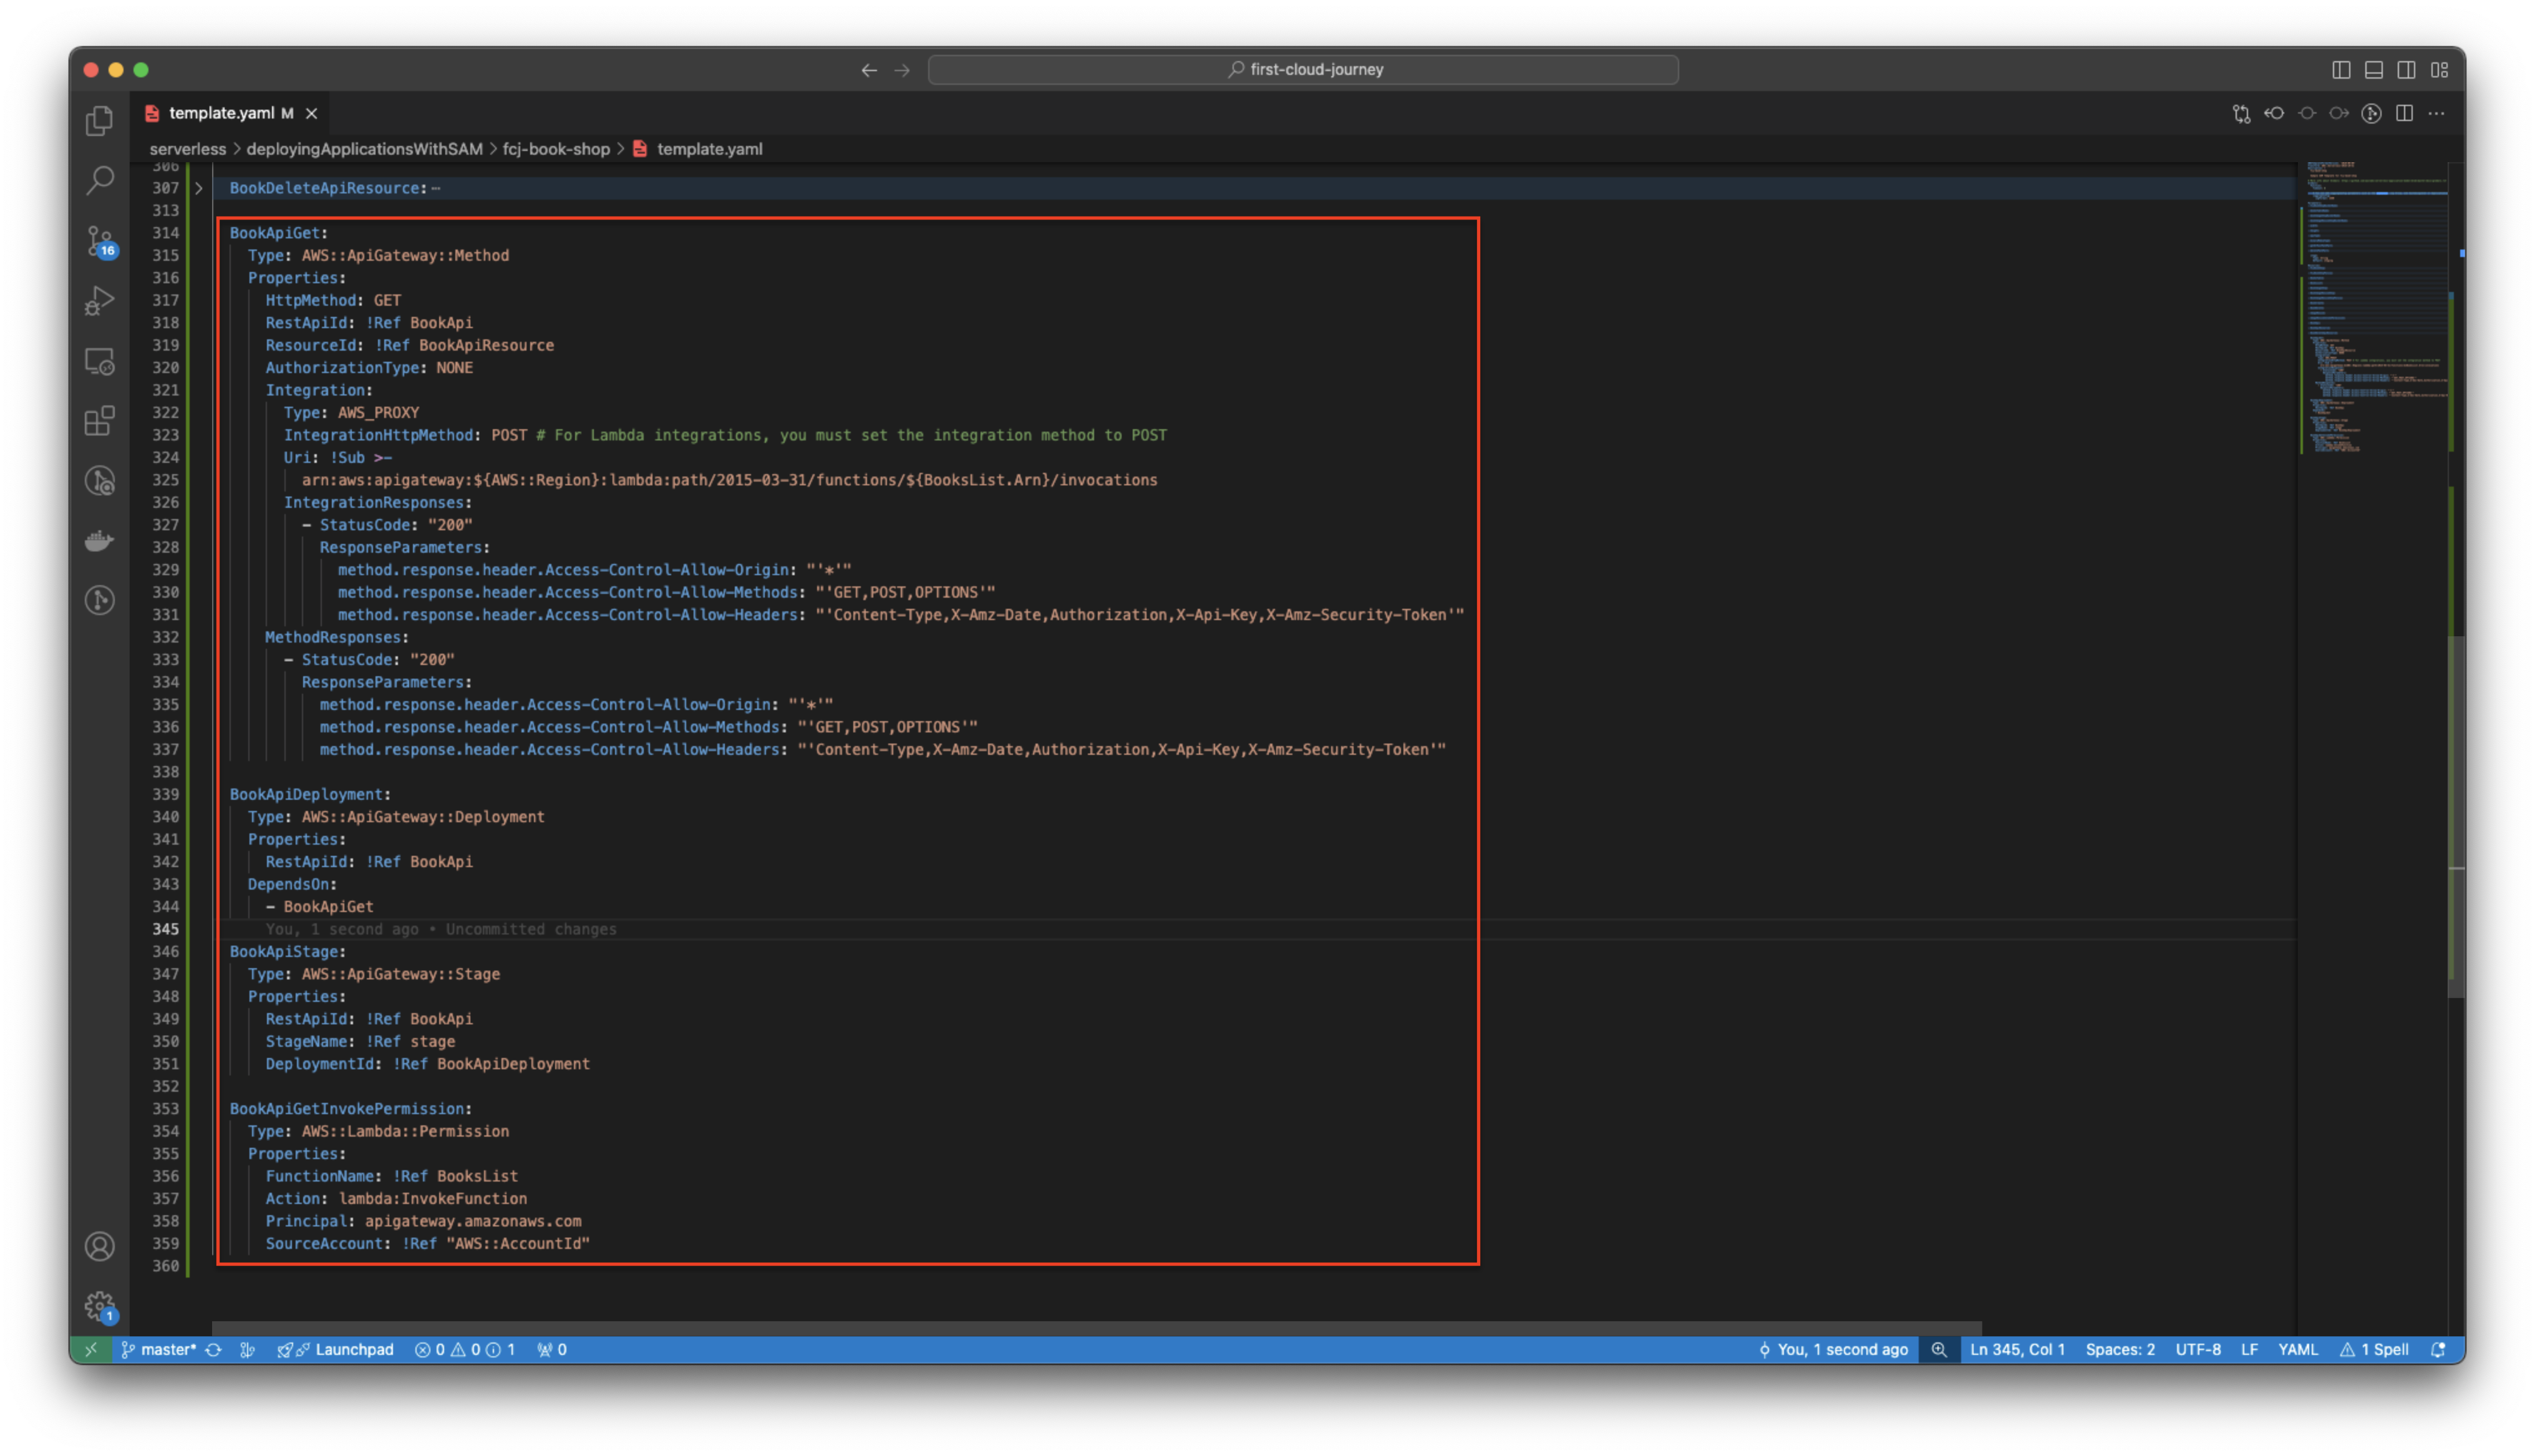The height and width of the screenshot is (1456, 2535).
Task: Open the editor More Actions ellipsis
Action: (2437, 113)
